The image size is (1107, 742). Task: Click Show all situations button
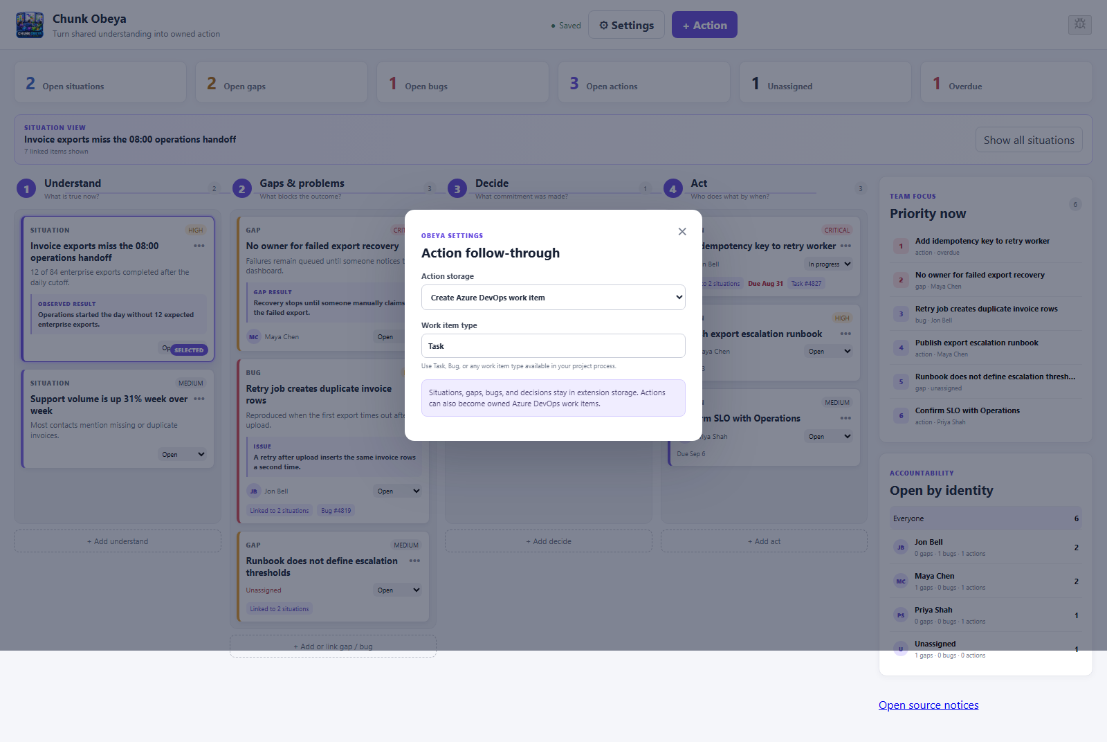[x=1029, y=140]
